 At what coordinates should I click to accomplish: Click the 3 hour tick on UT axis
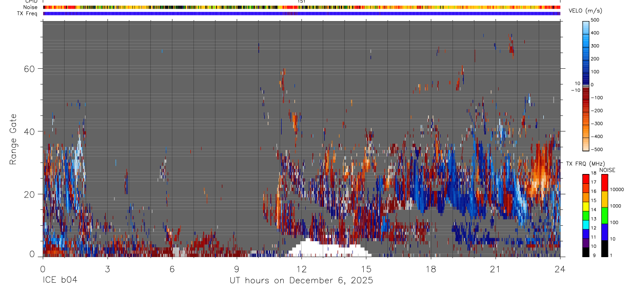pos(107,268)
